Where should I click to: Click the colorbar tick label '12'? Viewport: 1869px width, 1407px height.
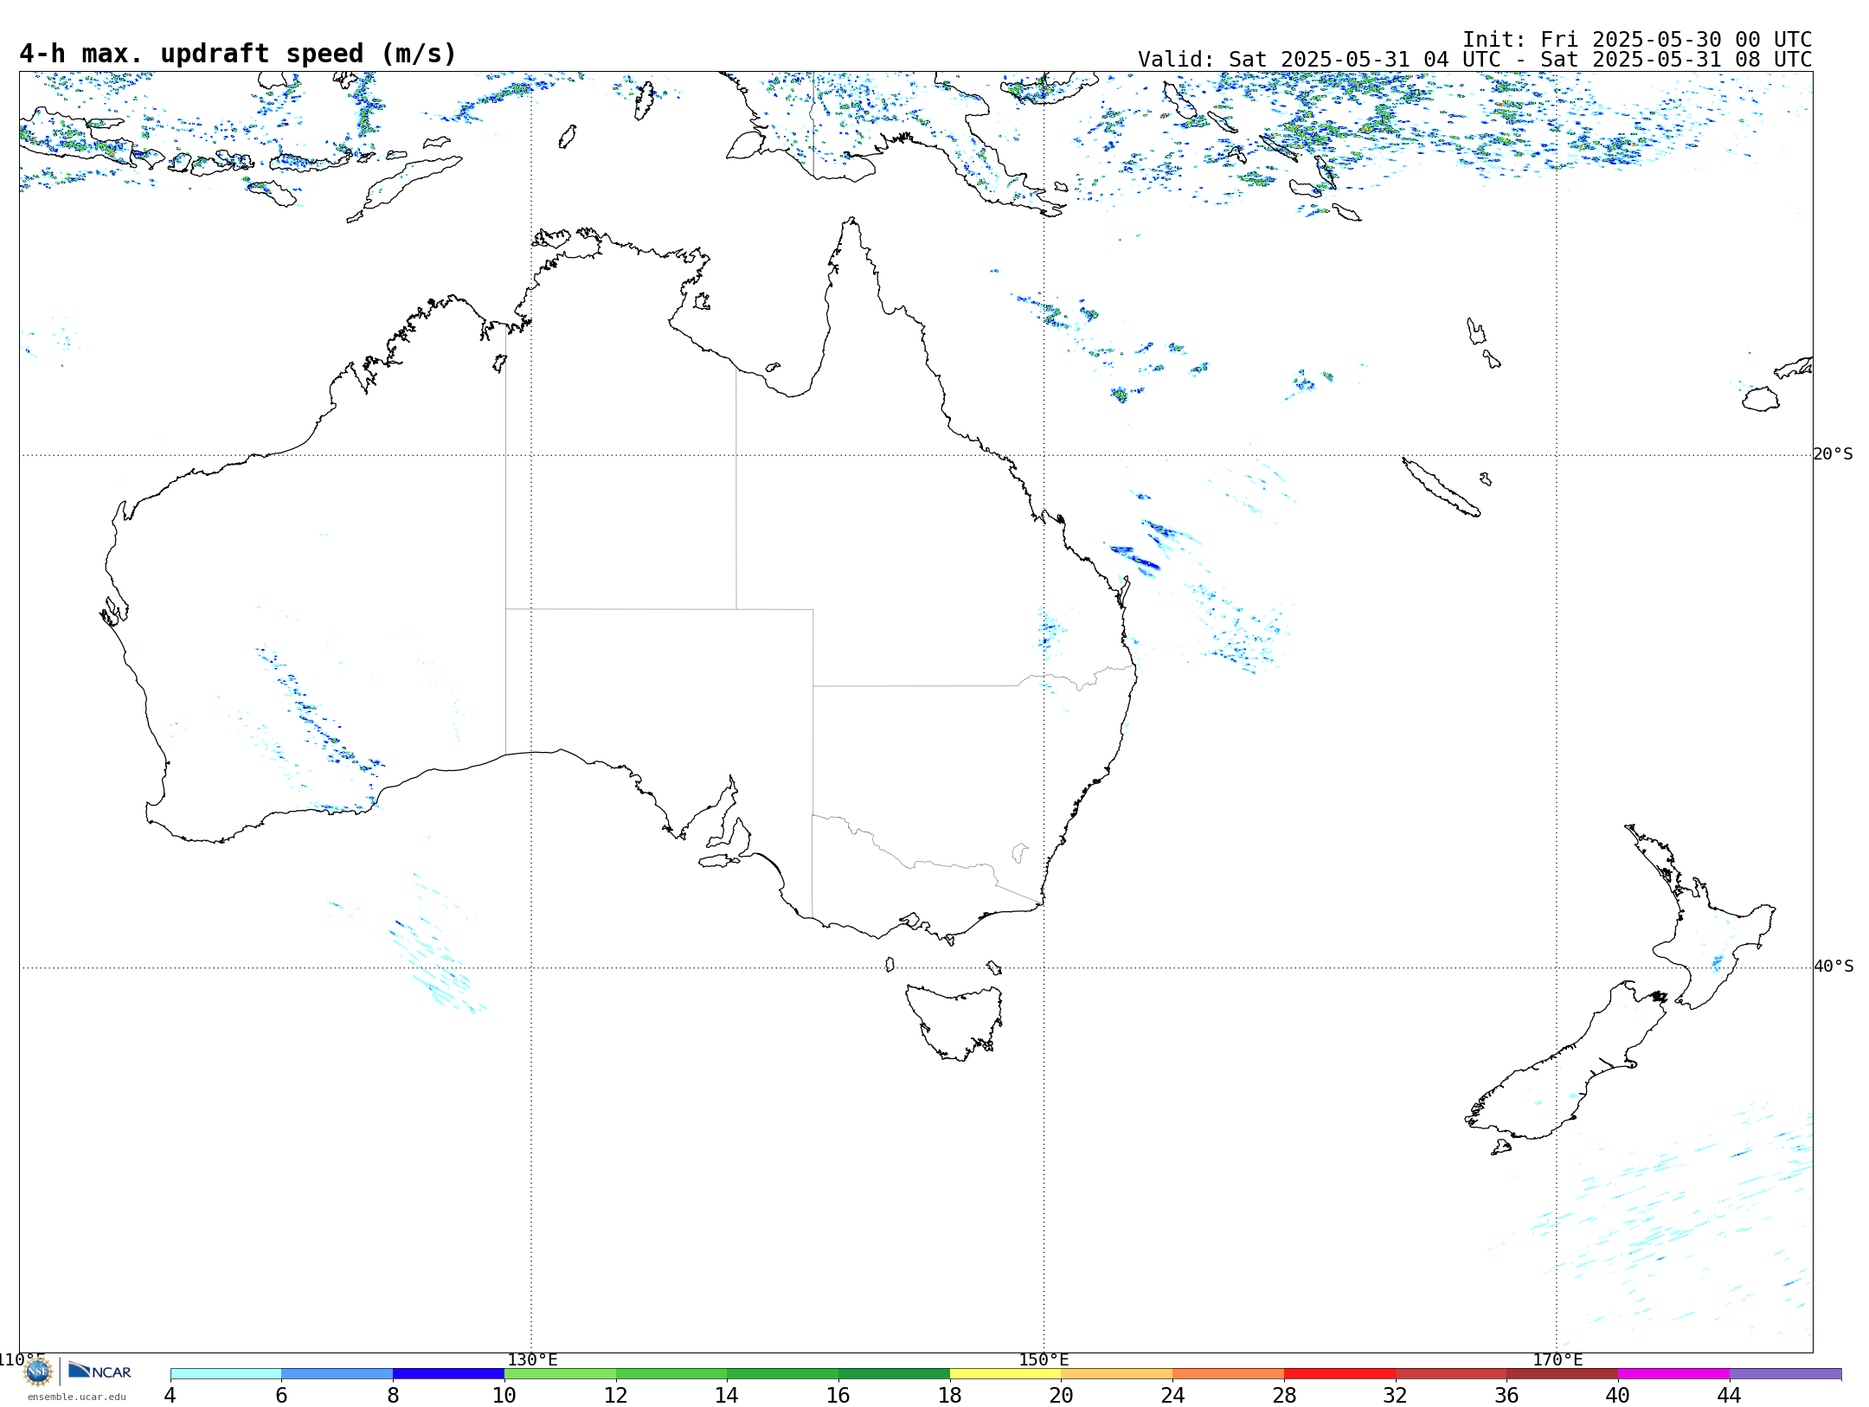pos(616,1396)
